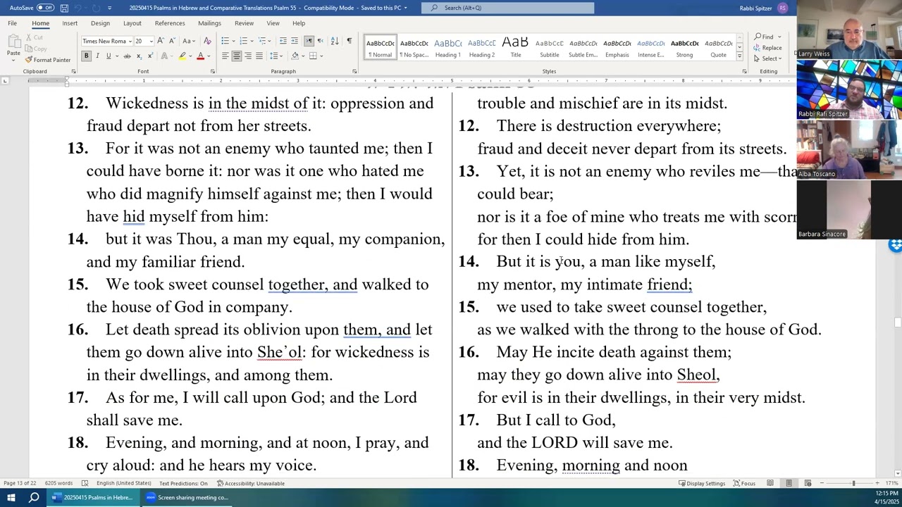Apply Heading 1 style
The height and width of the screenshot is (507, 902).
(447, 47)
